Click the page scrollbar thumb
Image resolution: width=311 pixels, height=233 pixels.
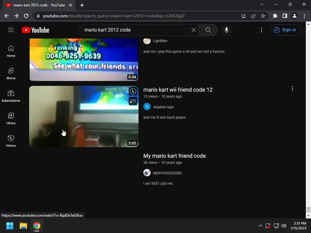308,209
